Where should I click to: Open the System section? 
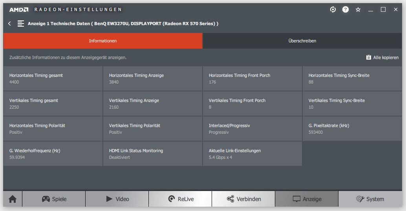coord(370,199)
